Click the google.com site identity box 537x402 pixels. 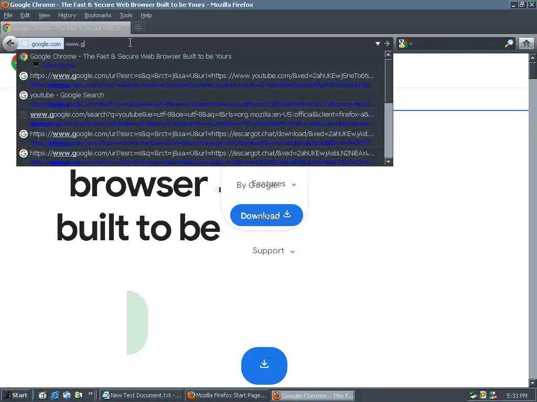(x=41, y=44)
